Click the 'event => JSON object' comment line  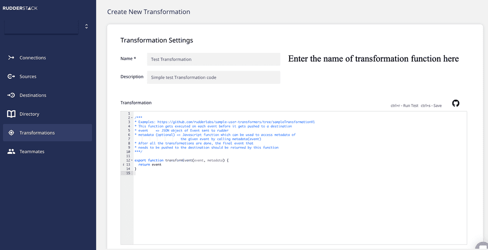tap(181, 131)
